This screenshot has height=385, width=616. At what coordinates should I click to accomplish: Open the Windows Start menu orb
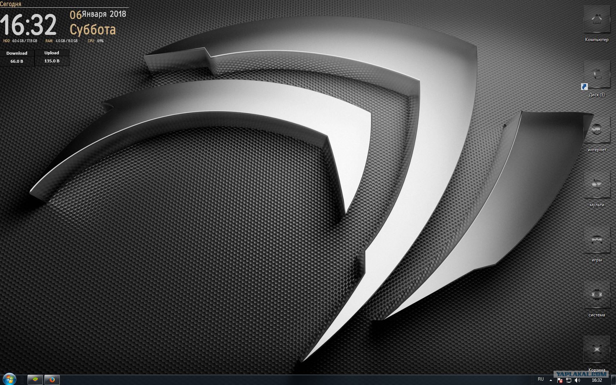click(x=9, y=379)
